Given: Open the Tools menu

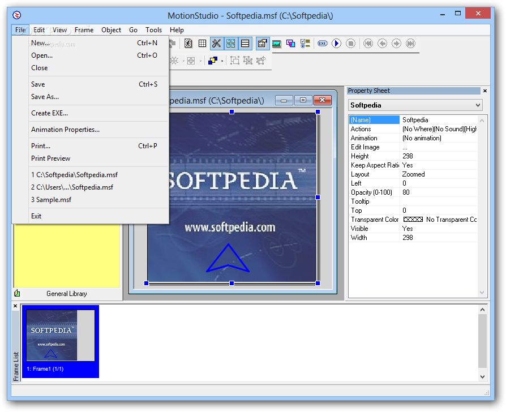Looking at the screenshot, I should [153, 30].
